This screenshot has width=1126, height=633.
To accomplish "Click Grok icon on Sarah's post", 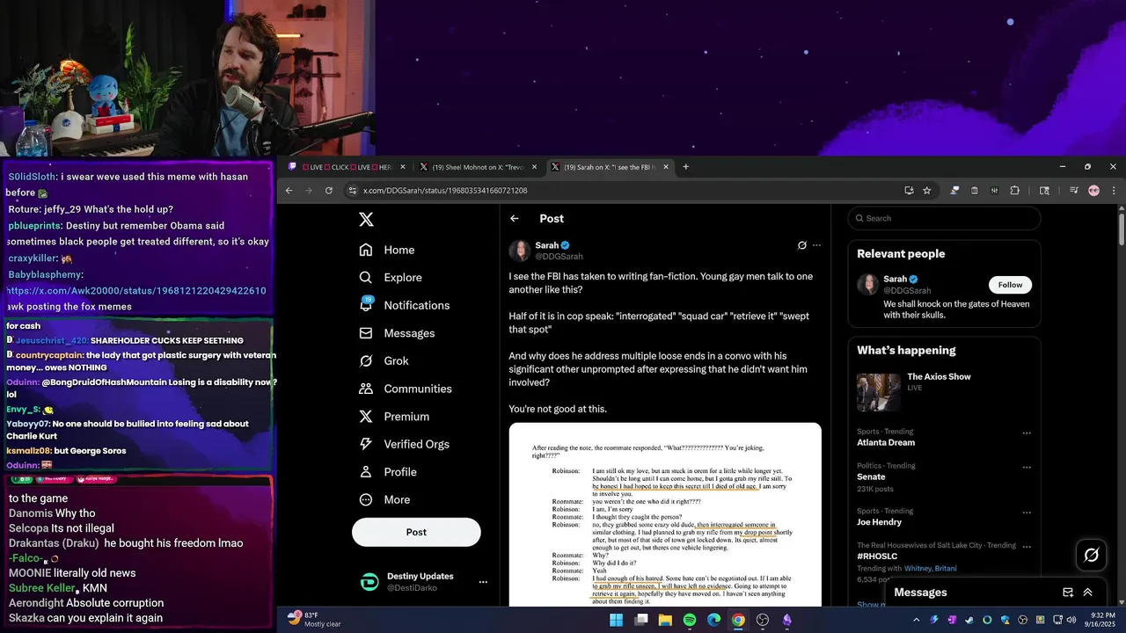I will 802,245.
